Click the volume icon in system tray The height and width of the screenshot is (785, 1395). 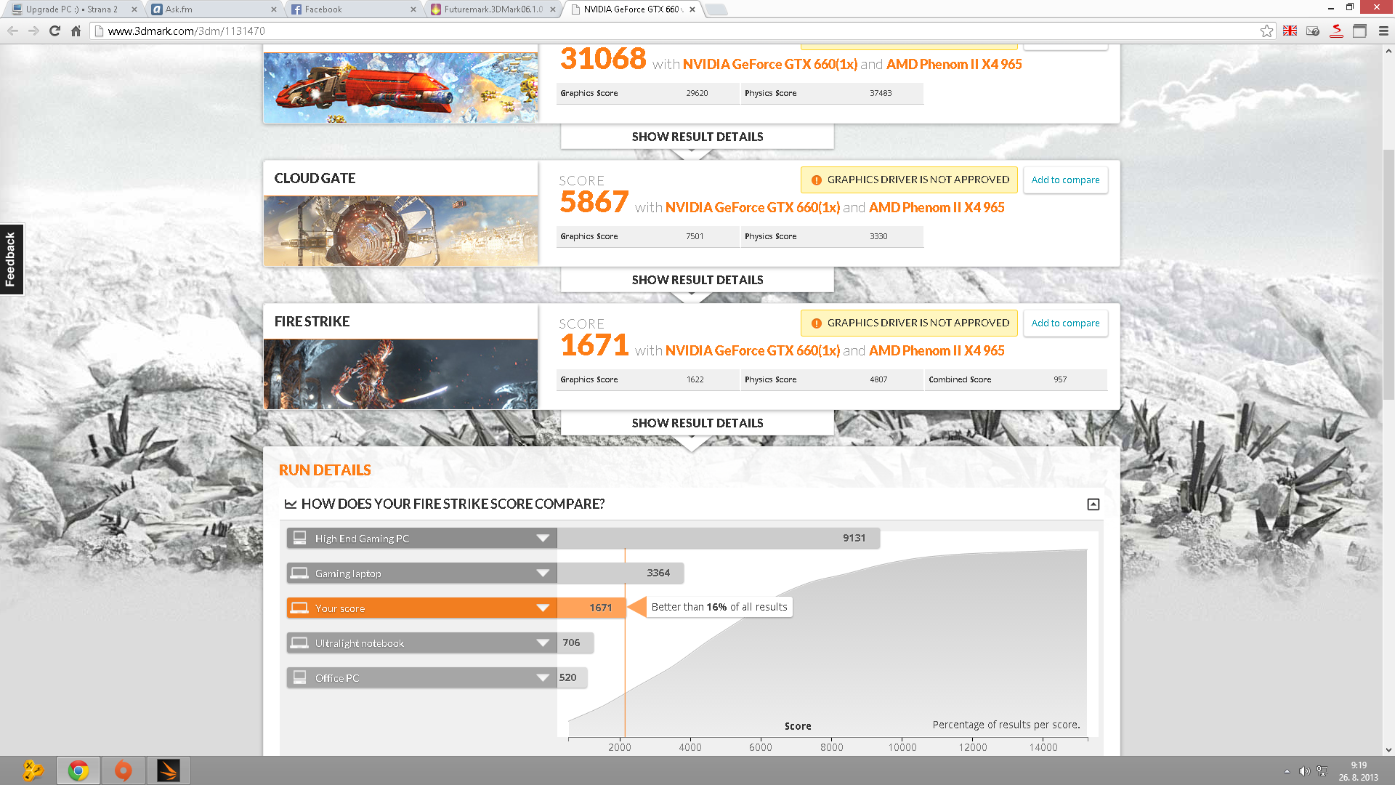1304,770
